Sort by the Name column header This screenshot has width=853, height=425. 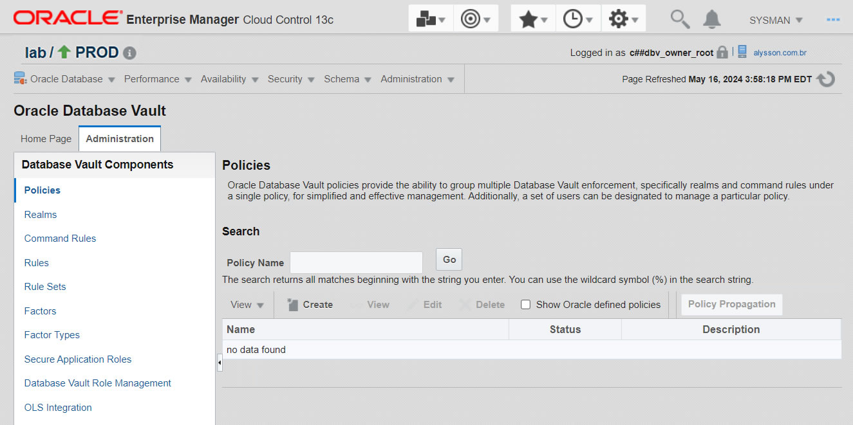tap(366, 330)
